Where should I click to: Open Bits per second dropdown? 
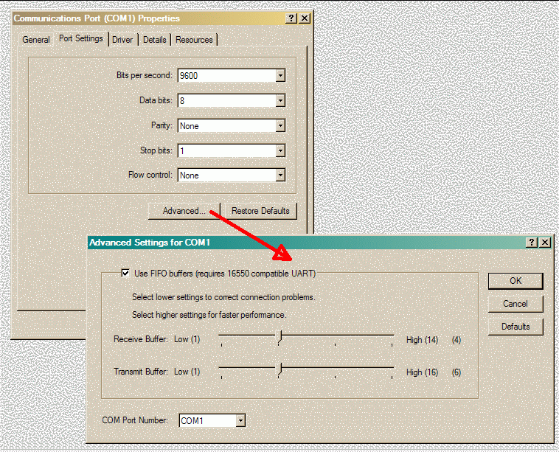tap(280, 75)
